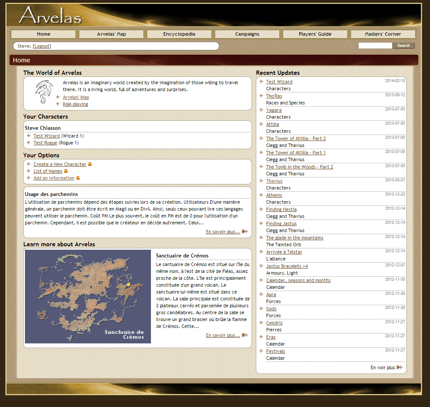
Task: Click the Arvelas logo in header
Action: (x=50, y=15)
